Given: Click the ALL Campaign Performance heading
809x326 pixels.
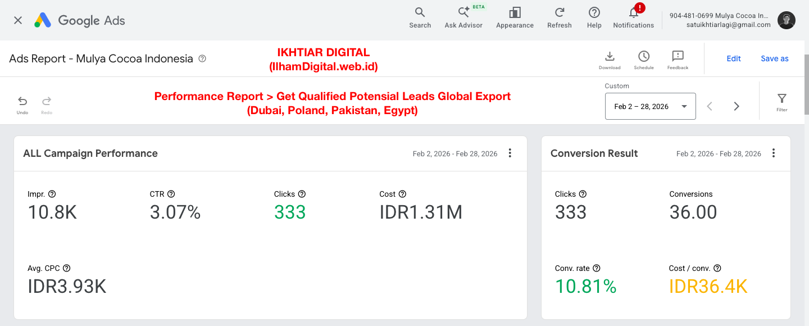Looking at the screenshot, I should [90, 153].
